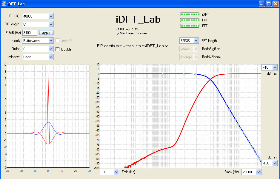Click the FIR progress bar

point(190,20)
